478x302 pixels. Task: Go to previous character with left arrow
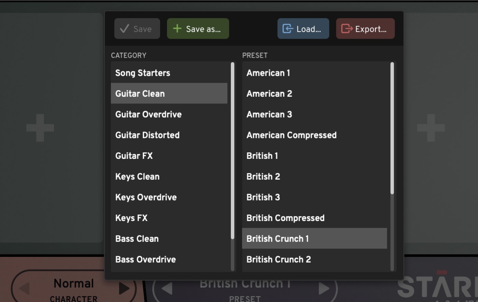click(24, 289)
